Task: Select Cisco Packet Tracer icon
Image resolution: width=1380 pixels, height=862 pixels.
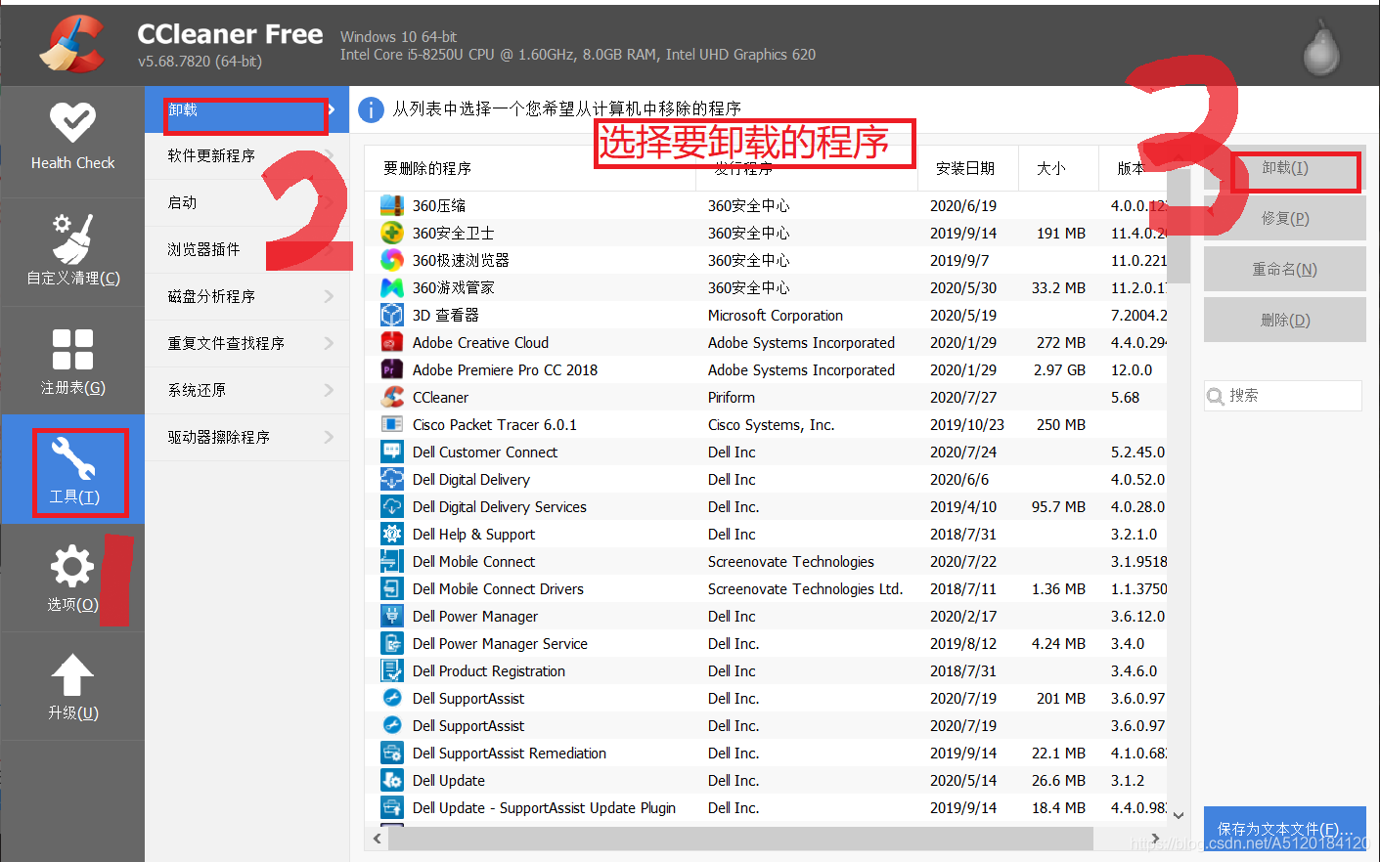Action: pyautogui.click(x=392, y=424)
